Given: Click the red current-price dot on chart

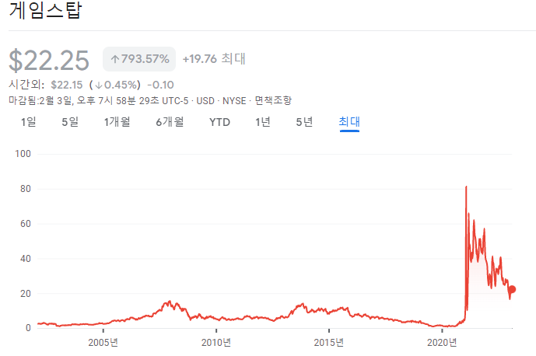Looking at the screenshot, I should coord(512,290).
